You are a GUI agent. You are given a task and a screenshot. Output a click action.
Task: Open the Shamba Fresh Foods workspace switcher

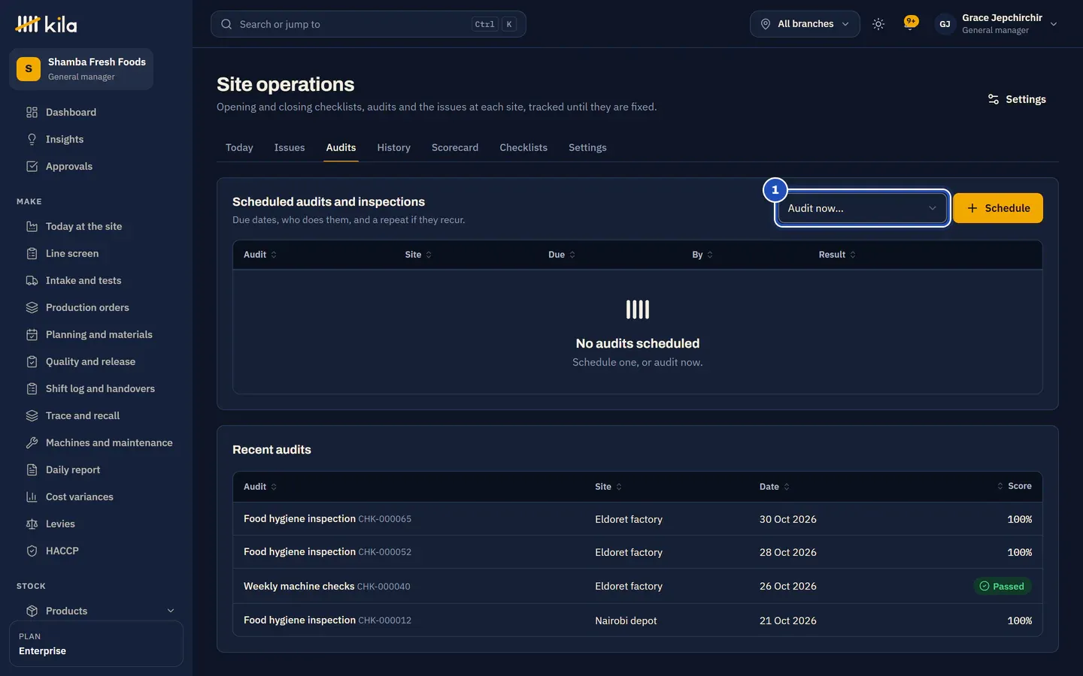(x=81, y=69)
